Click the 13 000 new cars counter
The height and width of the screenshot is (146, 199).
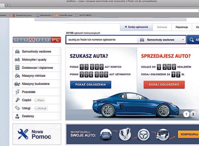click(92, 67)
